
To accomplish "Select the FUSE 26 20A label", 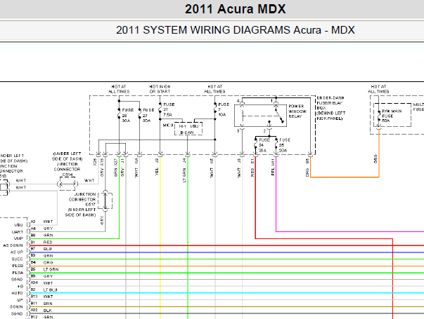I will [x=128, y=115].
